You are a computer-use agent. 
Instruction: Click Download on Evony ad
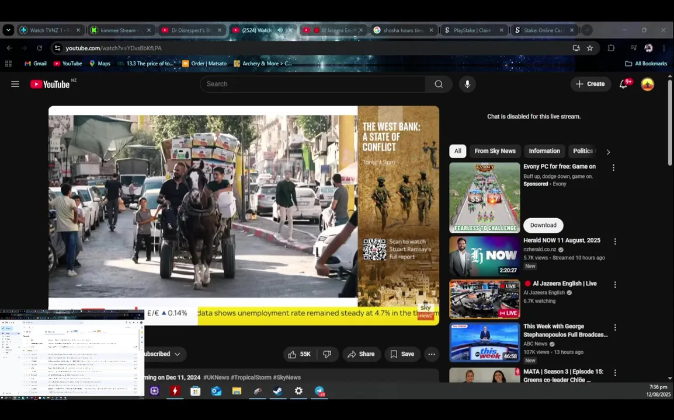coord(543,226)
